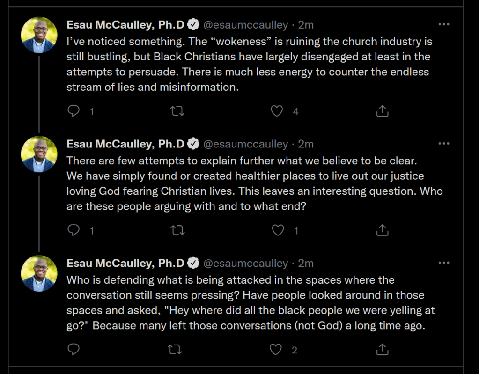Like the second tweet with 1 like

(x=278, y=230)
